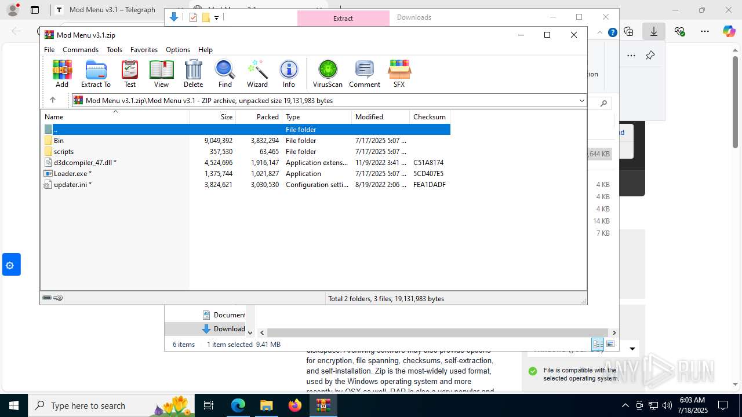Click the volume tray icon
Viewport: 742px width, 417px height.
[667, 405]
